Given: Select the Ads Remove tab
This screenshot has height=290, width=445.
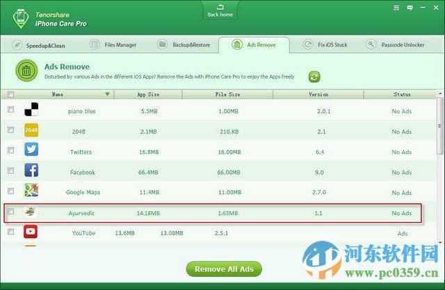Looking at the screenshot, I should pos(254,44).
